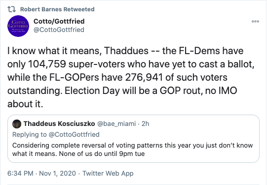Open the Twitter Web App source link
This screenshot has width=267, height=185.
point(108,173)
